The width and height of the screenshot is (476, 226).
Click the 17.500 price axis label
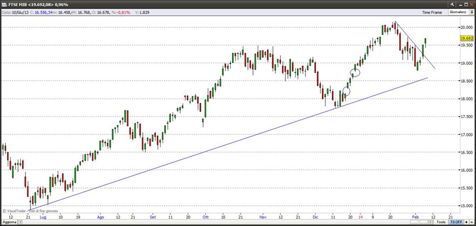click(x=467, y=117)
